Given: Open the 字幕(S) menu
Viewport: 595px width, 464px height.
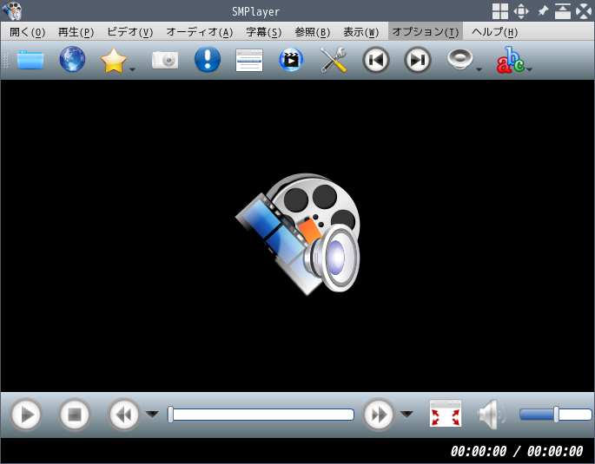Looking at the screenshot, I should pyautogui.click(x=264, y=32).
